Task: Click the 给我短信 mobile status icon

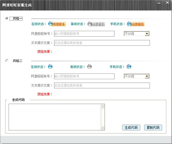Action: 136,24
